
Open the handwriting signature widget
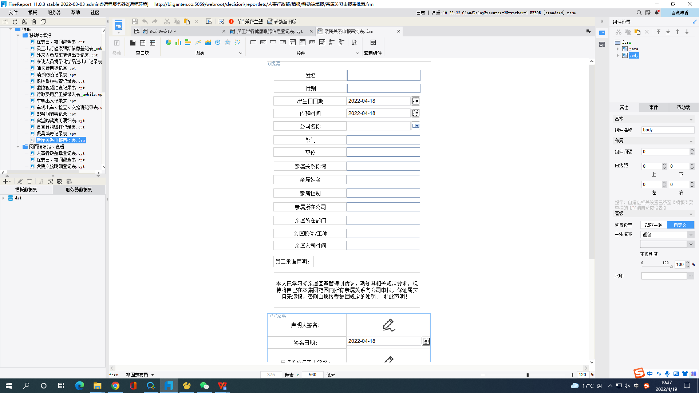[388, 325]
